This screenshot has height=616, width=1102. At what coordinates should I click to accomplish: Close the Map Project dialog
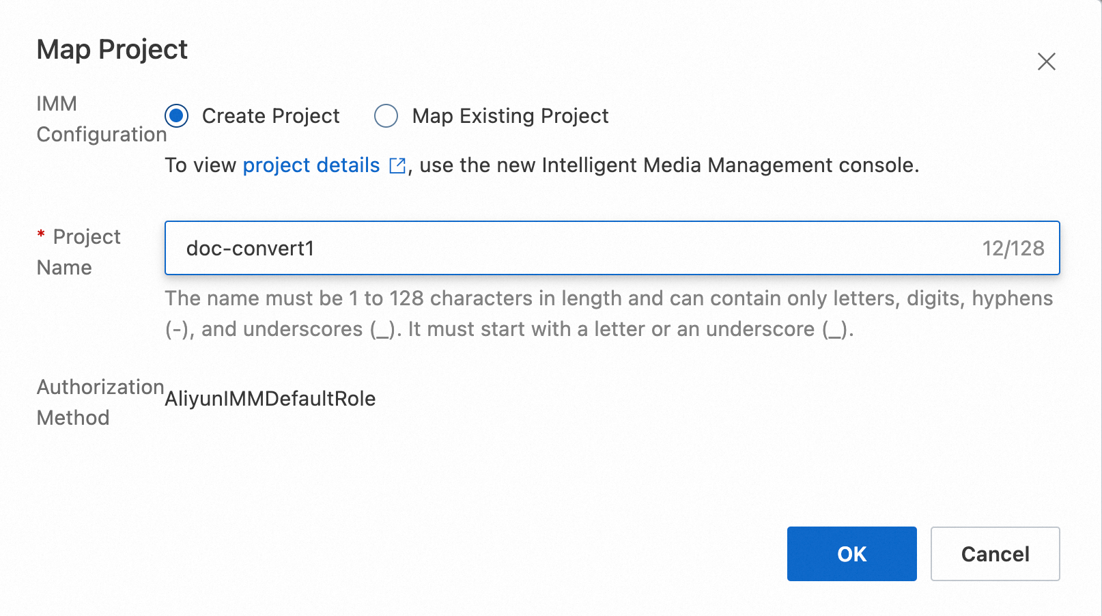click(x=1046, y=61)
